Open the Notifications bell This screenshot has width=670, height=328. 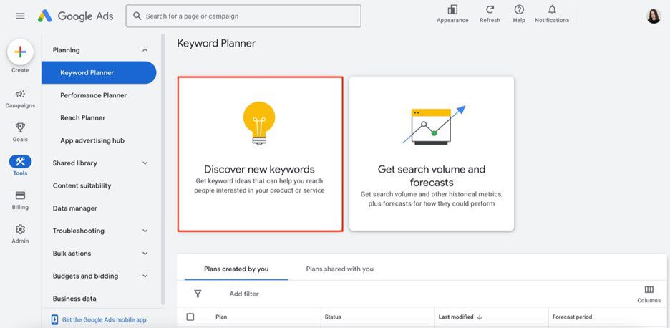[x=552, y=9]
